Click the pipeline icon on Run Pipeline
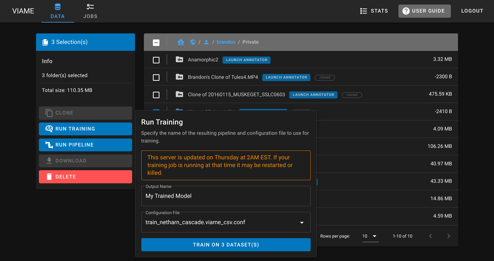Viewport: 494px width, 261px height. tap(49, 145)
